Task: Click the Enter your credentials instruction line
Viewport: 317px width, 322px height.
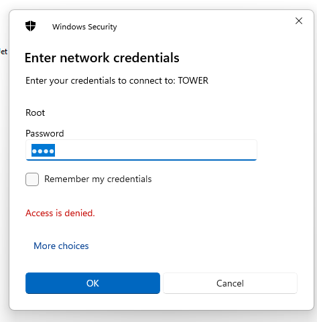Action: 117,81
